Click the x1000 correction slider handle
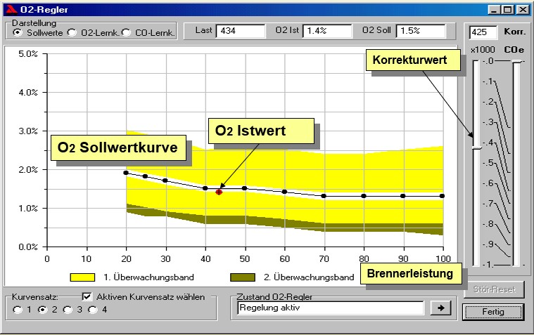The width and height of the screenshot is (534, 335). click(476, 147)
